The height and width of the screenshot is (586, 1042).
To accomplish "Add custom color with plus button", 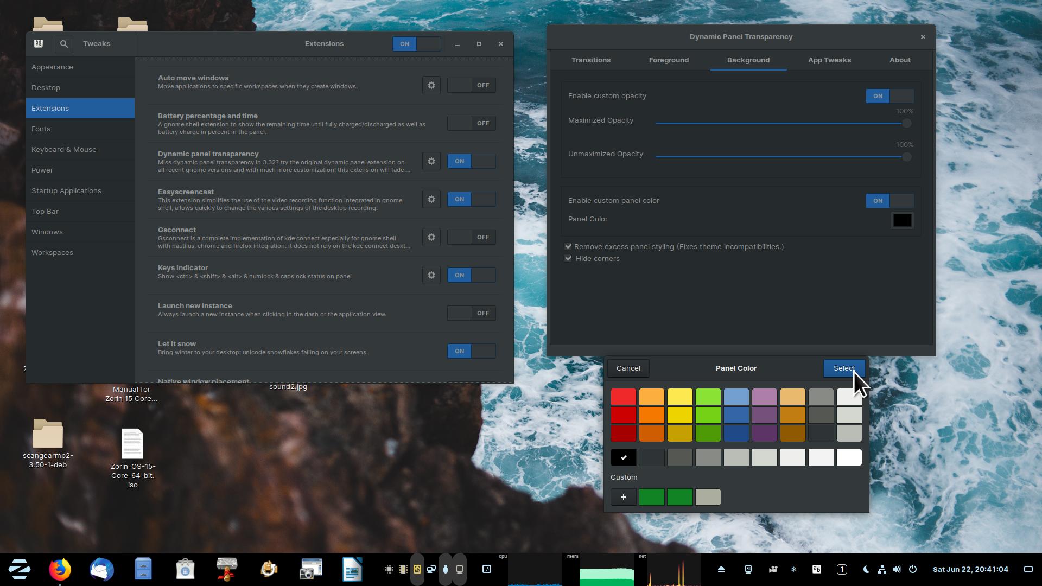I will 623,497.
